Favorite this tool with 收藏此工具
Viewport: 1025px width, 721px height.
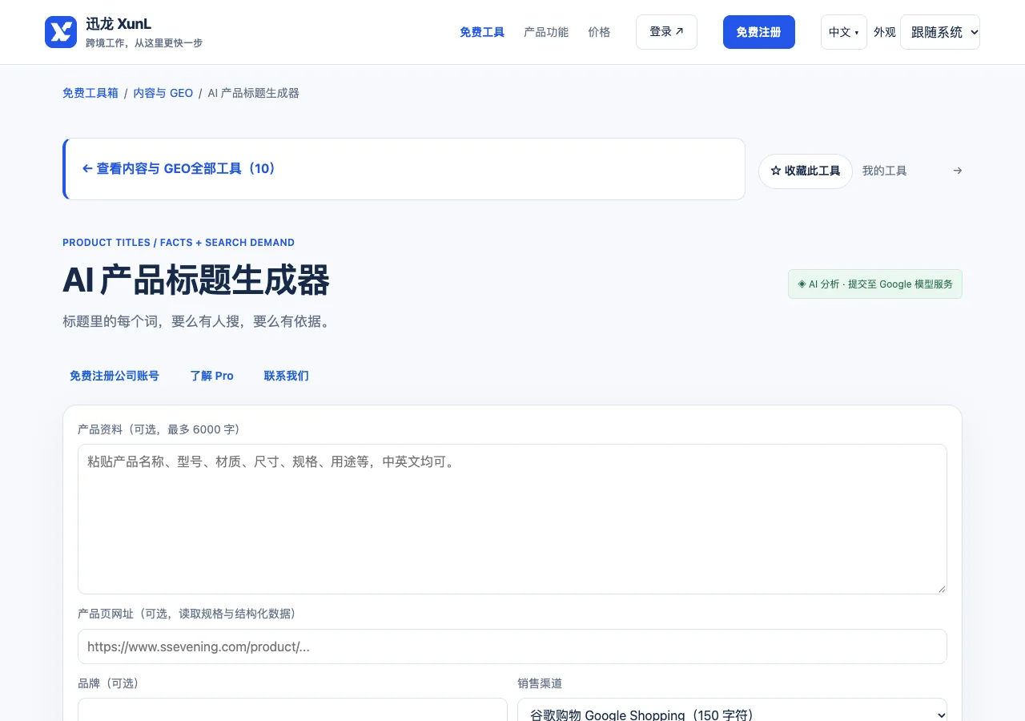click(806, 171)
